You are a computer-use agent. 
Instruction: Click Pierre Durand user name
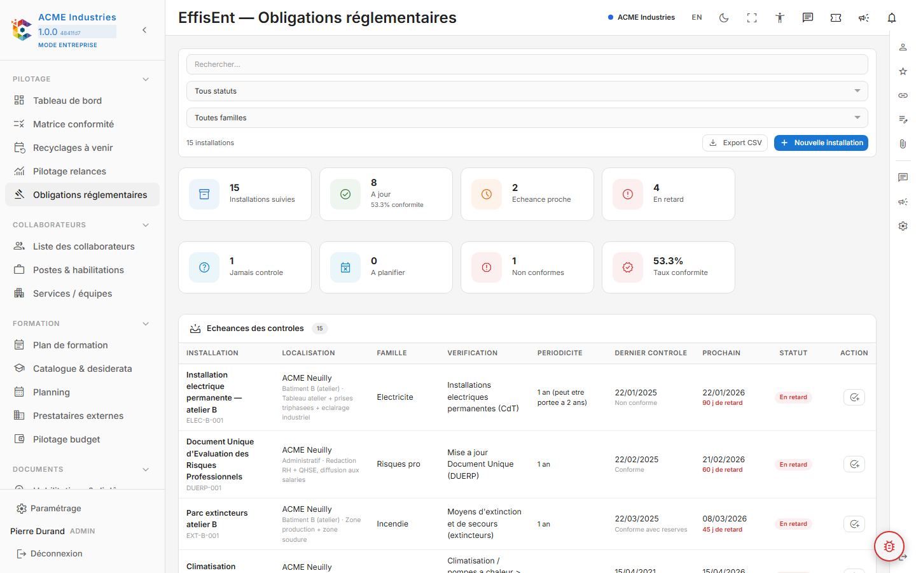[x=38, y=531]
